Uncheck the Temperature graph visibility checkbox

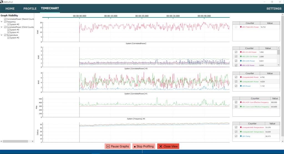(x=5, y=35)
